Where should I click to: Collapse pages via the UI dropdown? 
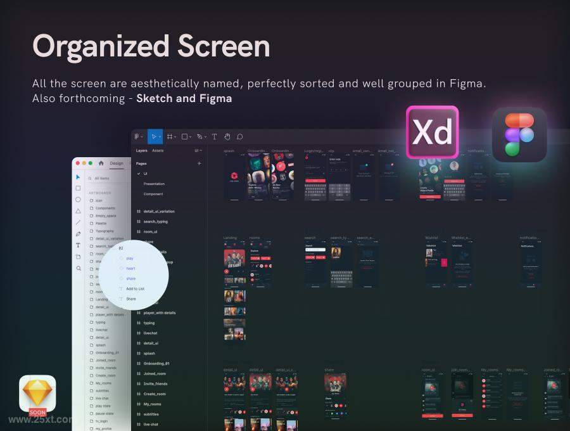click(198, 151)
